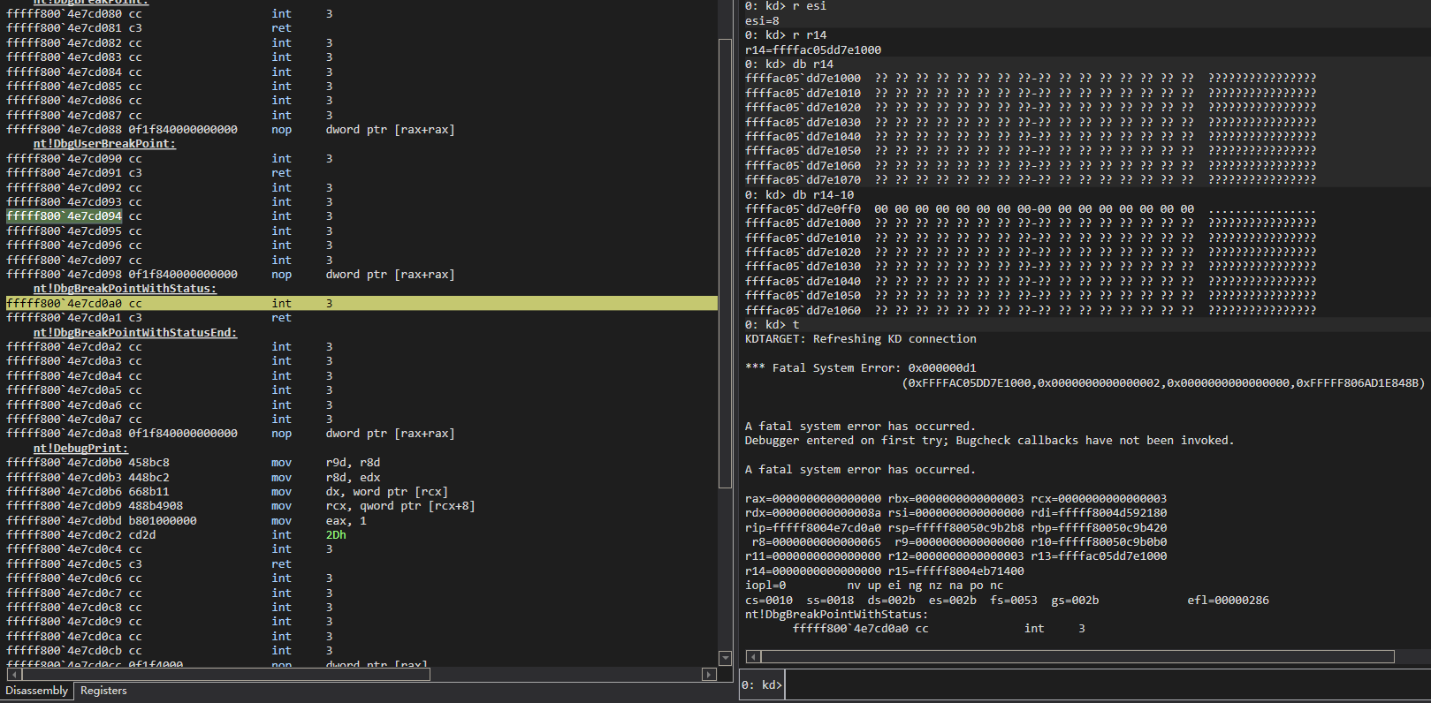Click the memory row ffffac05`dd7e0ff0
This screenshot has height=703, width=1431.
click(x=1031, y=209)
